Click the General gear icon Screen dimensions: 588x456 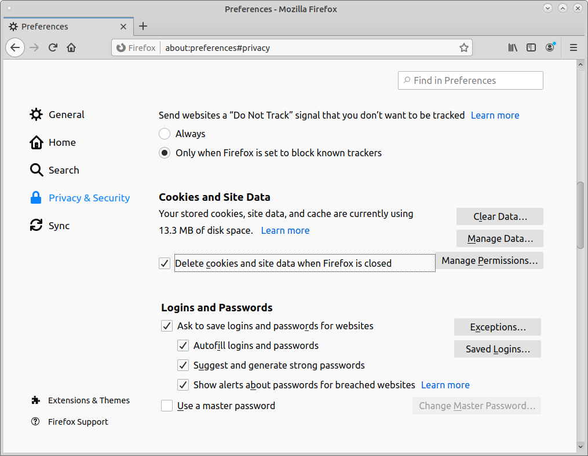pyautogui.click(x=36, y=114)
